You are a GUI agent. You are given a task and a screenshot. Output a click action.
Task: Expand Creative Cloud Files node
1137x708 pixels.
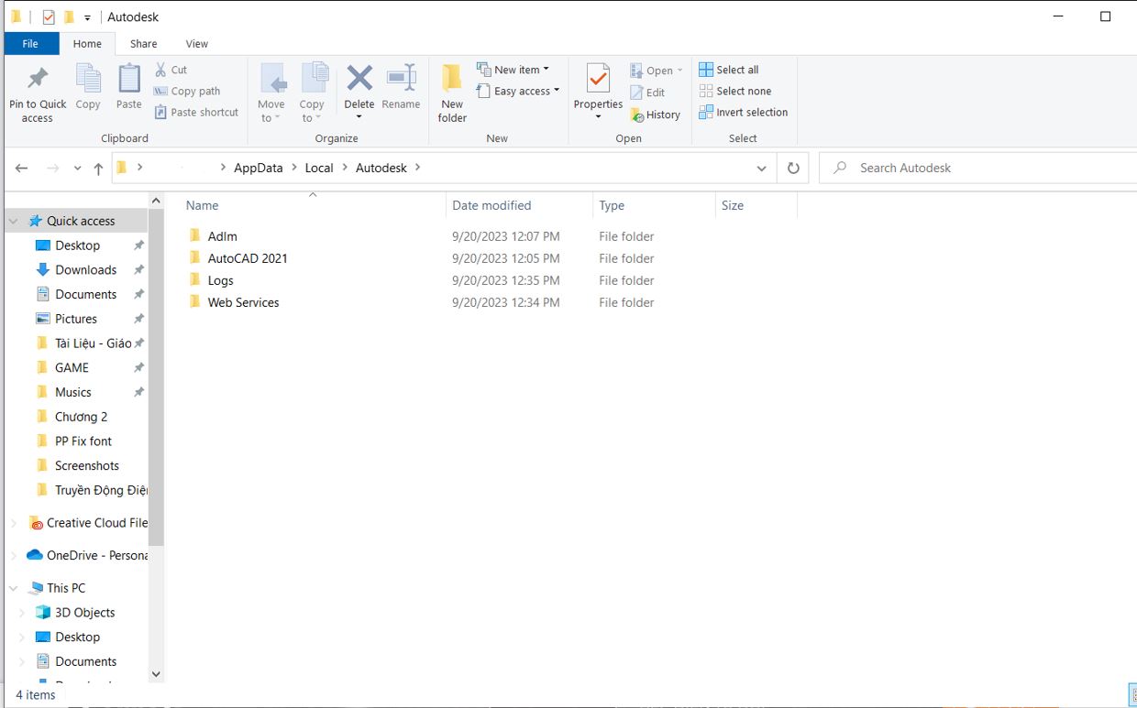coord(14,523)
